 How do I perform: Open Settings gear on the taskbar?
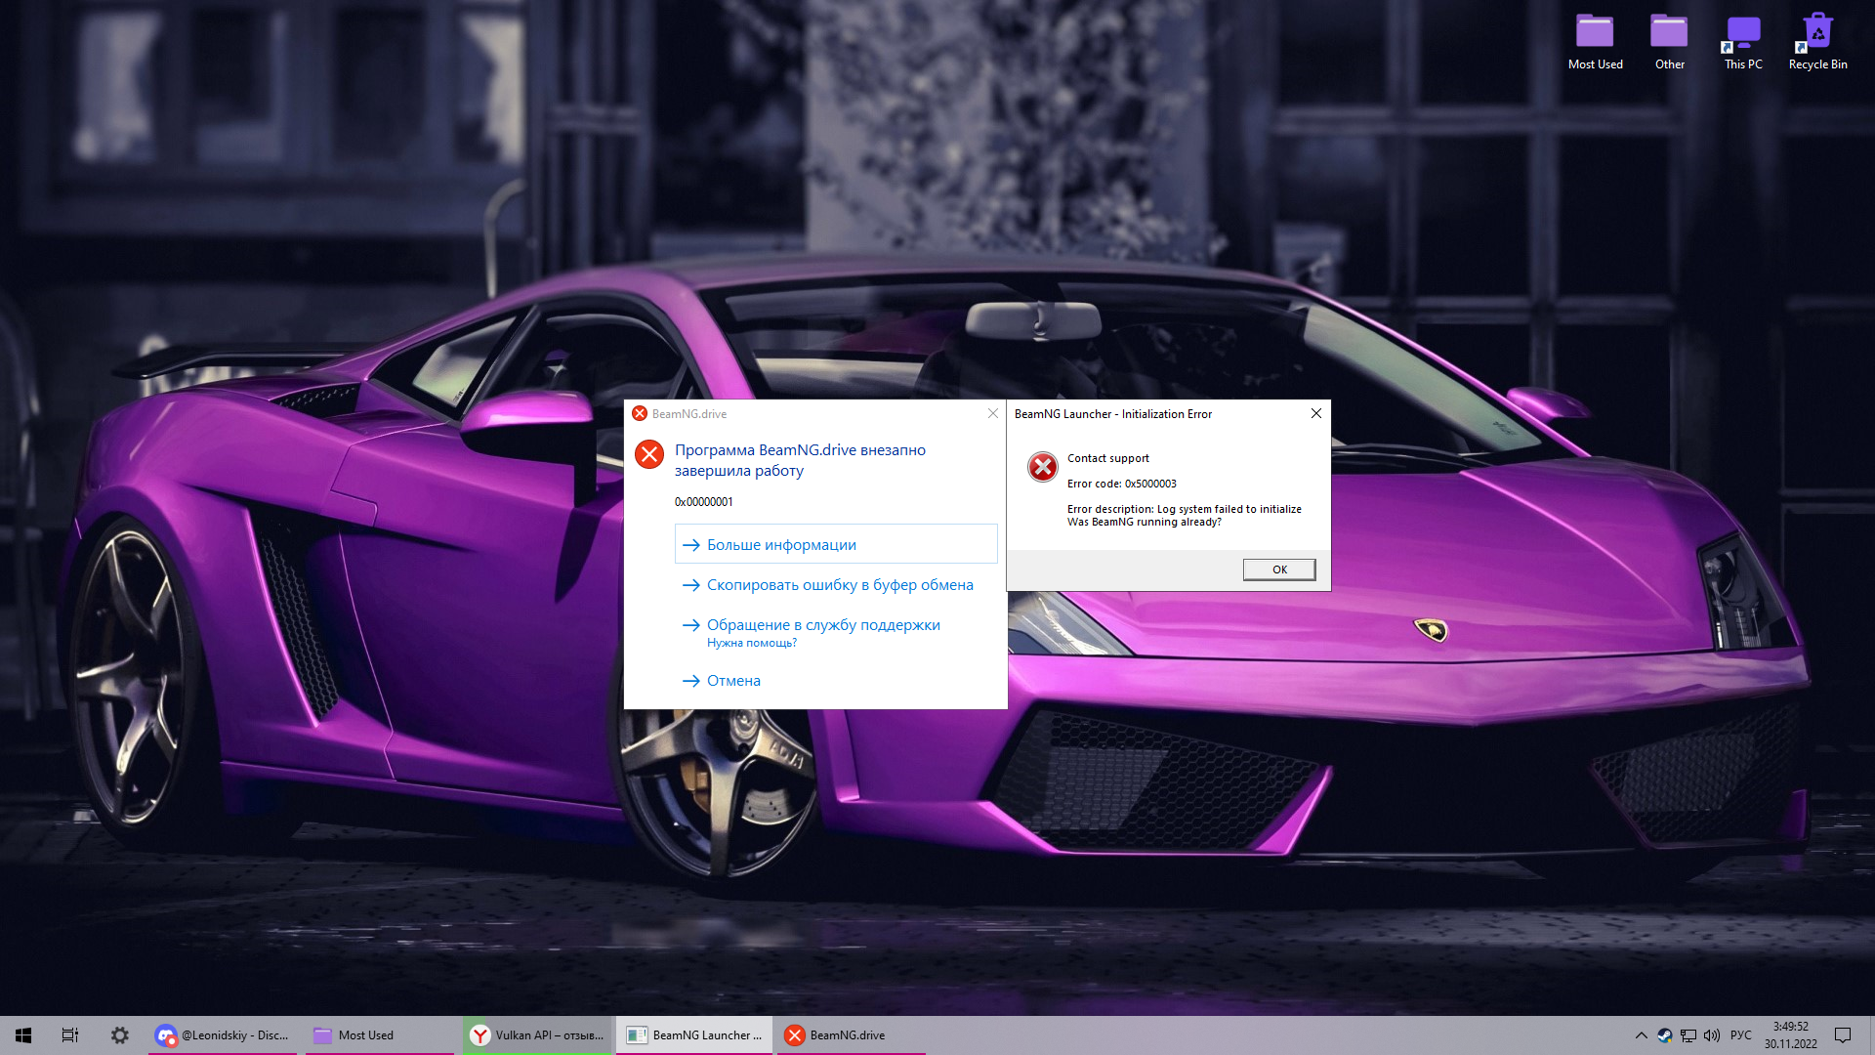119,1035
